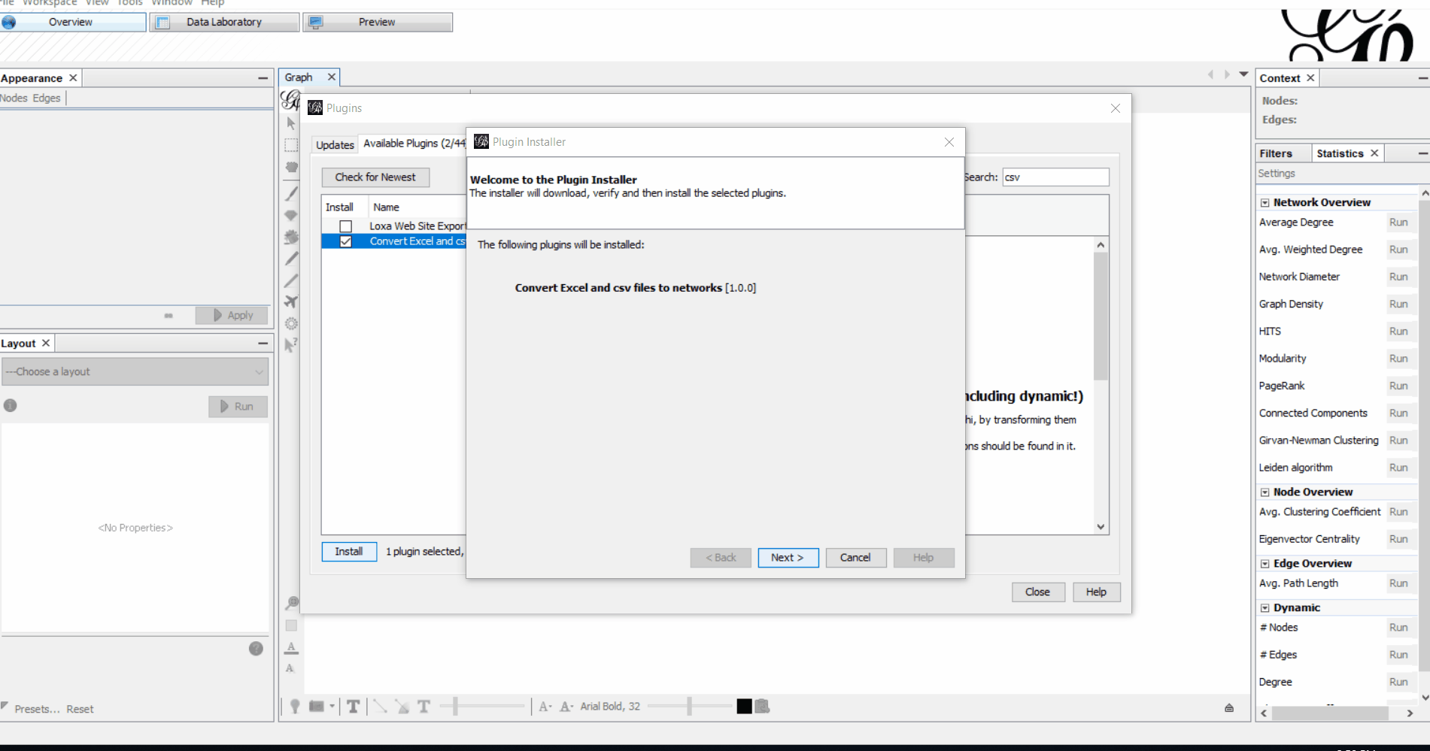Click the Reset label colors underlined A
This screenshot has height=751, width=1430.
point(291,647)
